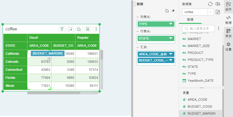This screenshot has width=233, height=117.
Task: Click the table's horizontal scrollbar
Action: [53, 93]
